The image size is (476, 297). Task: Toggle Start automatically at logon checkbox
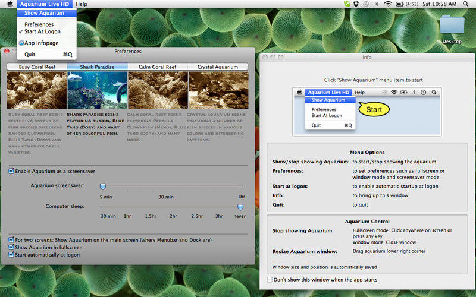[x=11, y=255]
